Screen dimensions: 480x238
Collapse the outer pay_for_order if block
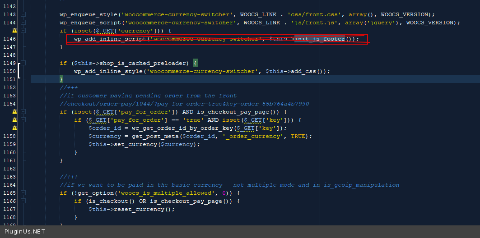tap(23, 112)
